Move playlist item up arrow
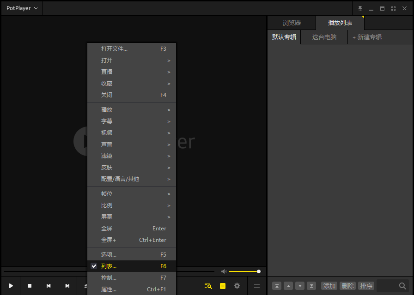414x295 pixels. 288,286
